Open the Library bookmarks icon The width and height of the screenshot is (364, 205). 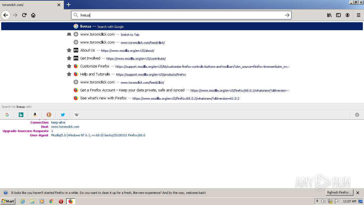pyautogui.click(x=329, y=15)
